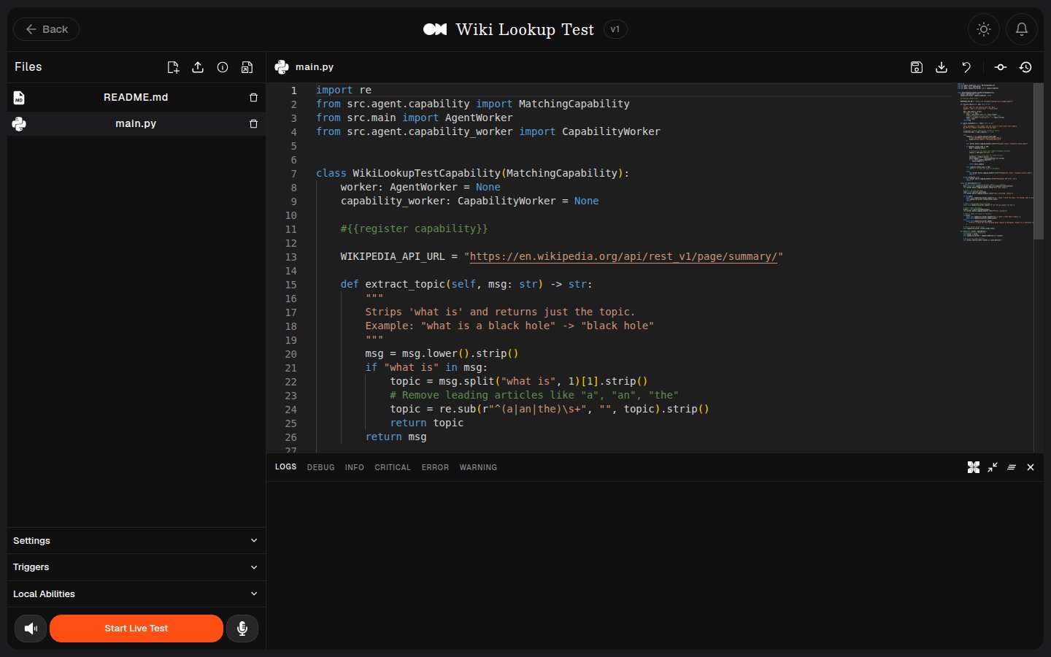
Task: Filter logs by CRITICAL
Action: pyautogui.click(x=393, y=467)
